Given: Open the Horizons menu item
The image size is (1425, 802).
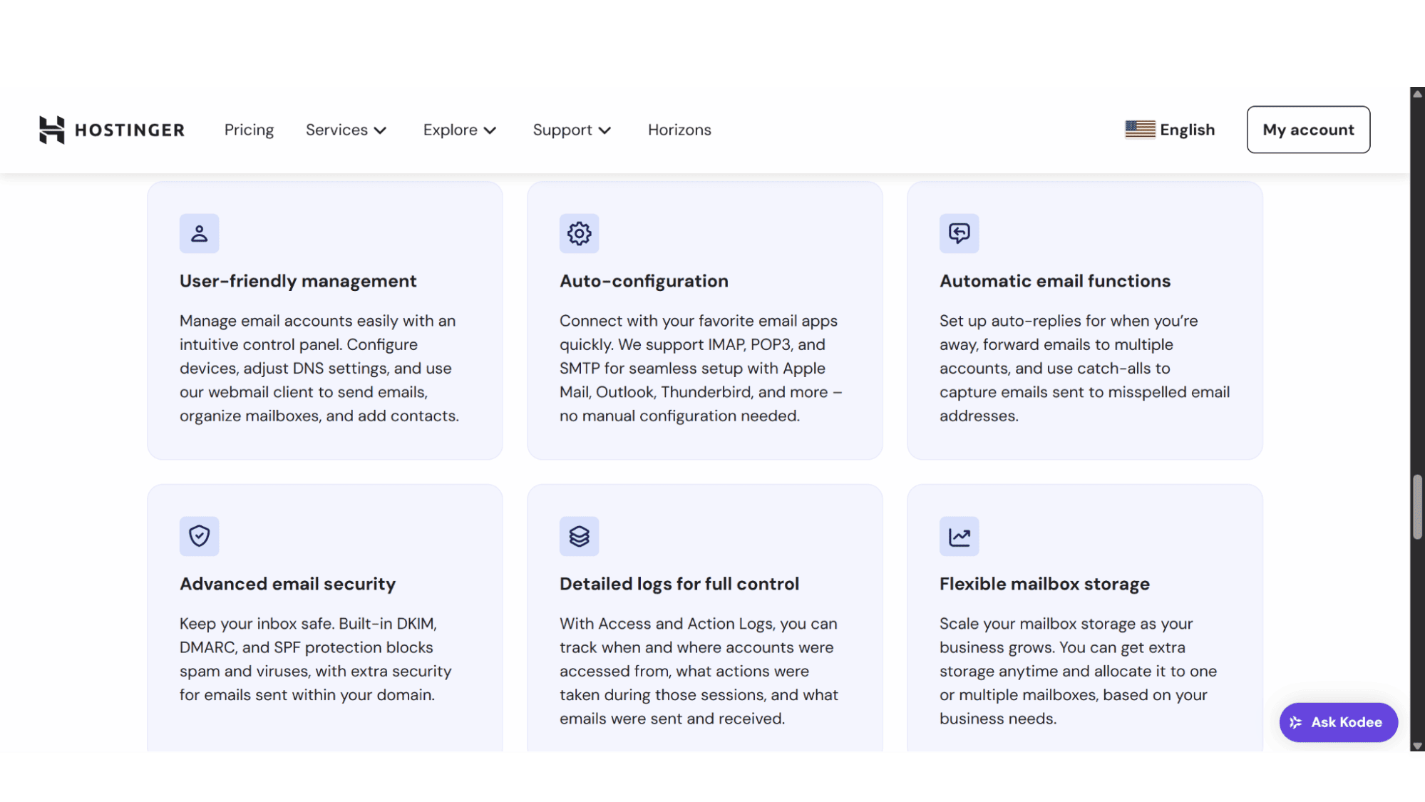Looking at the screenshot, I should [679, 130].
